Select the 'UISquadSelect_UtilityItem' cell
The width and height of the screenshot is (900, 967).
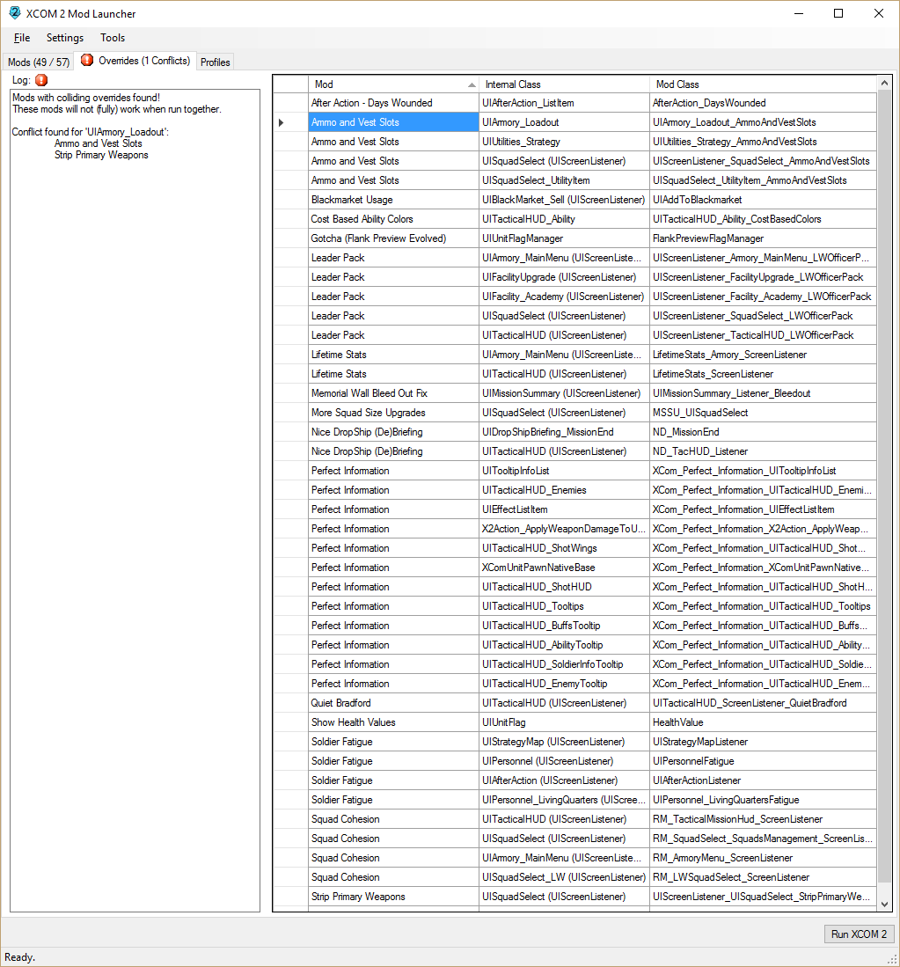(564, 180)
